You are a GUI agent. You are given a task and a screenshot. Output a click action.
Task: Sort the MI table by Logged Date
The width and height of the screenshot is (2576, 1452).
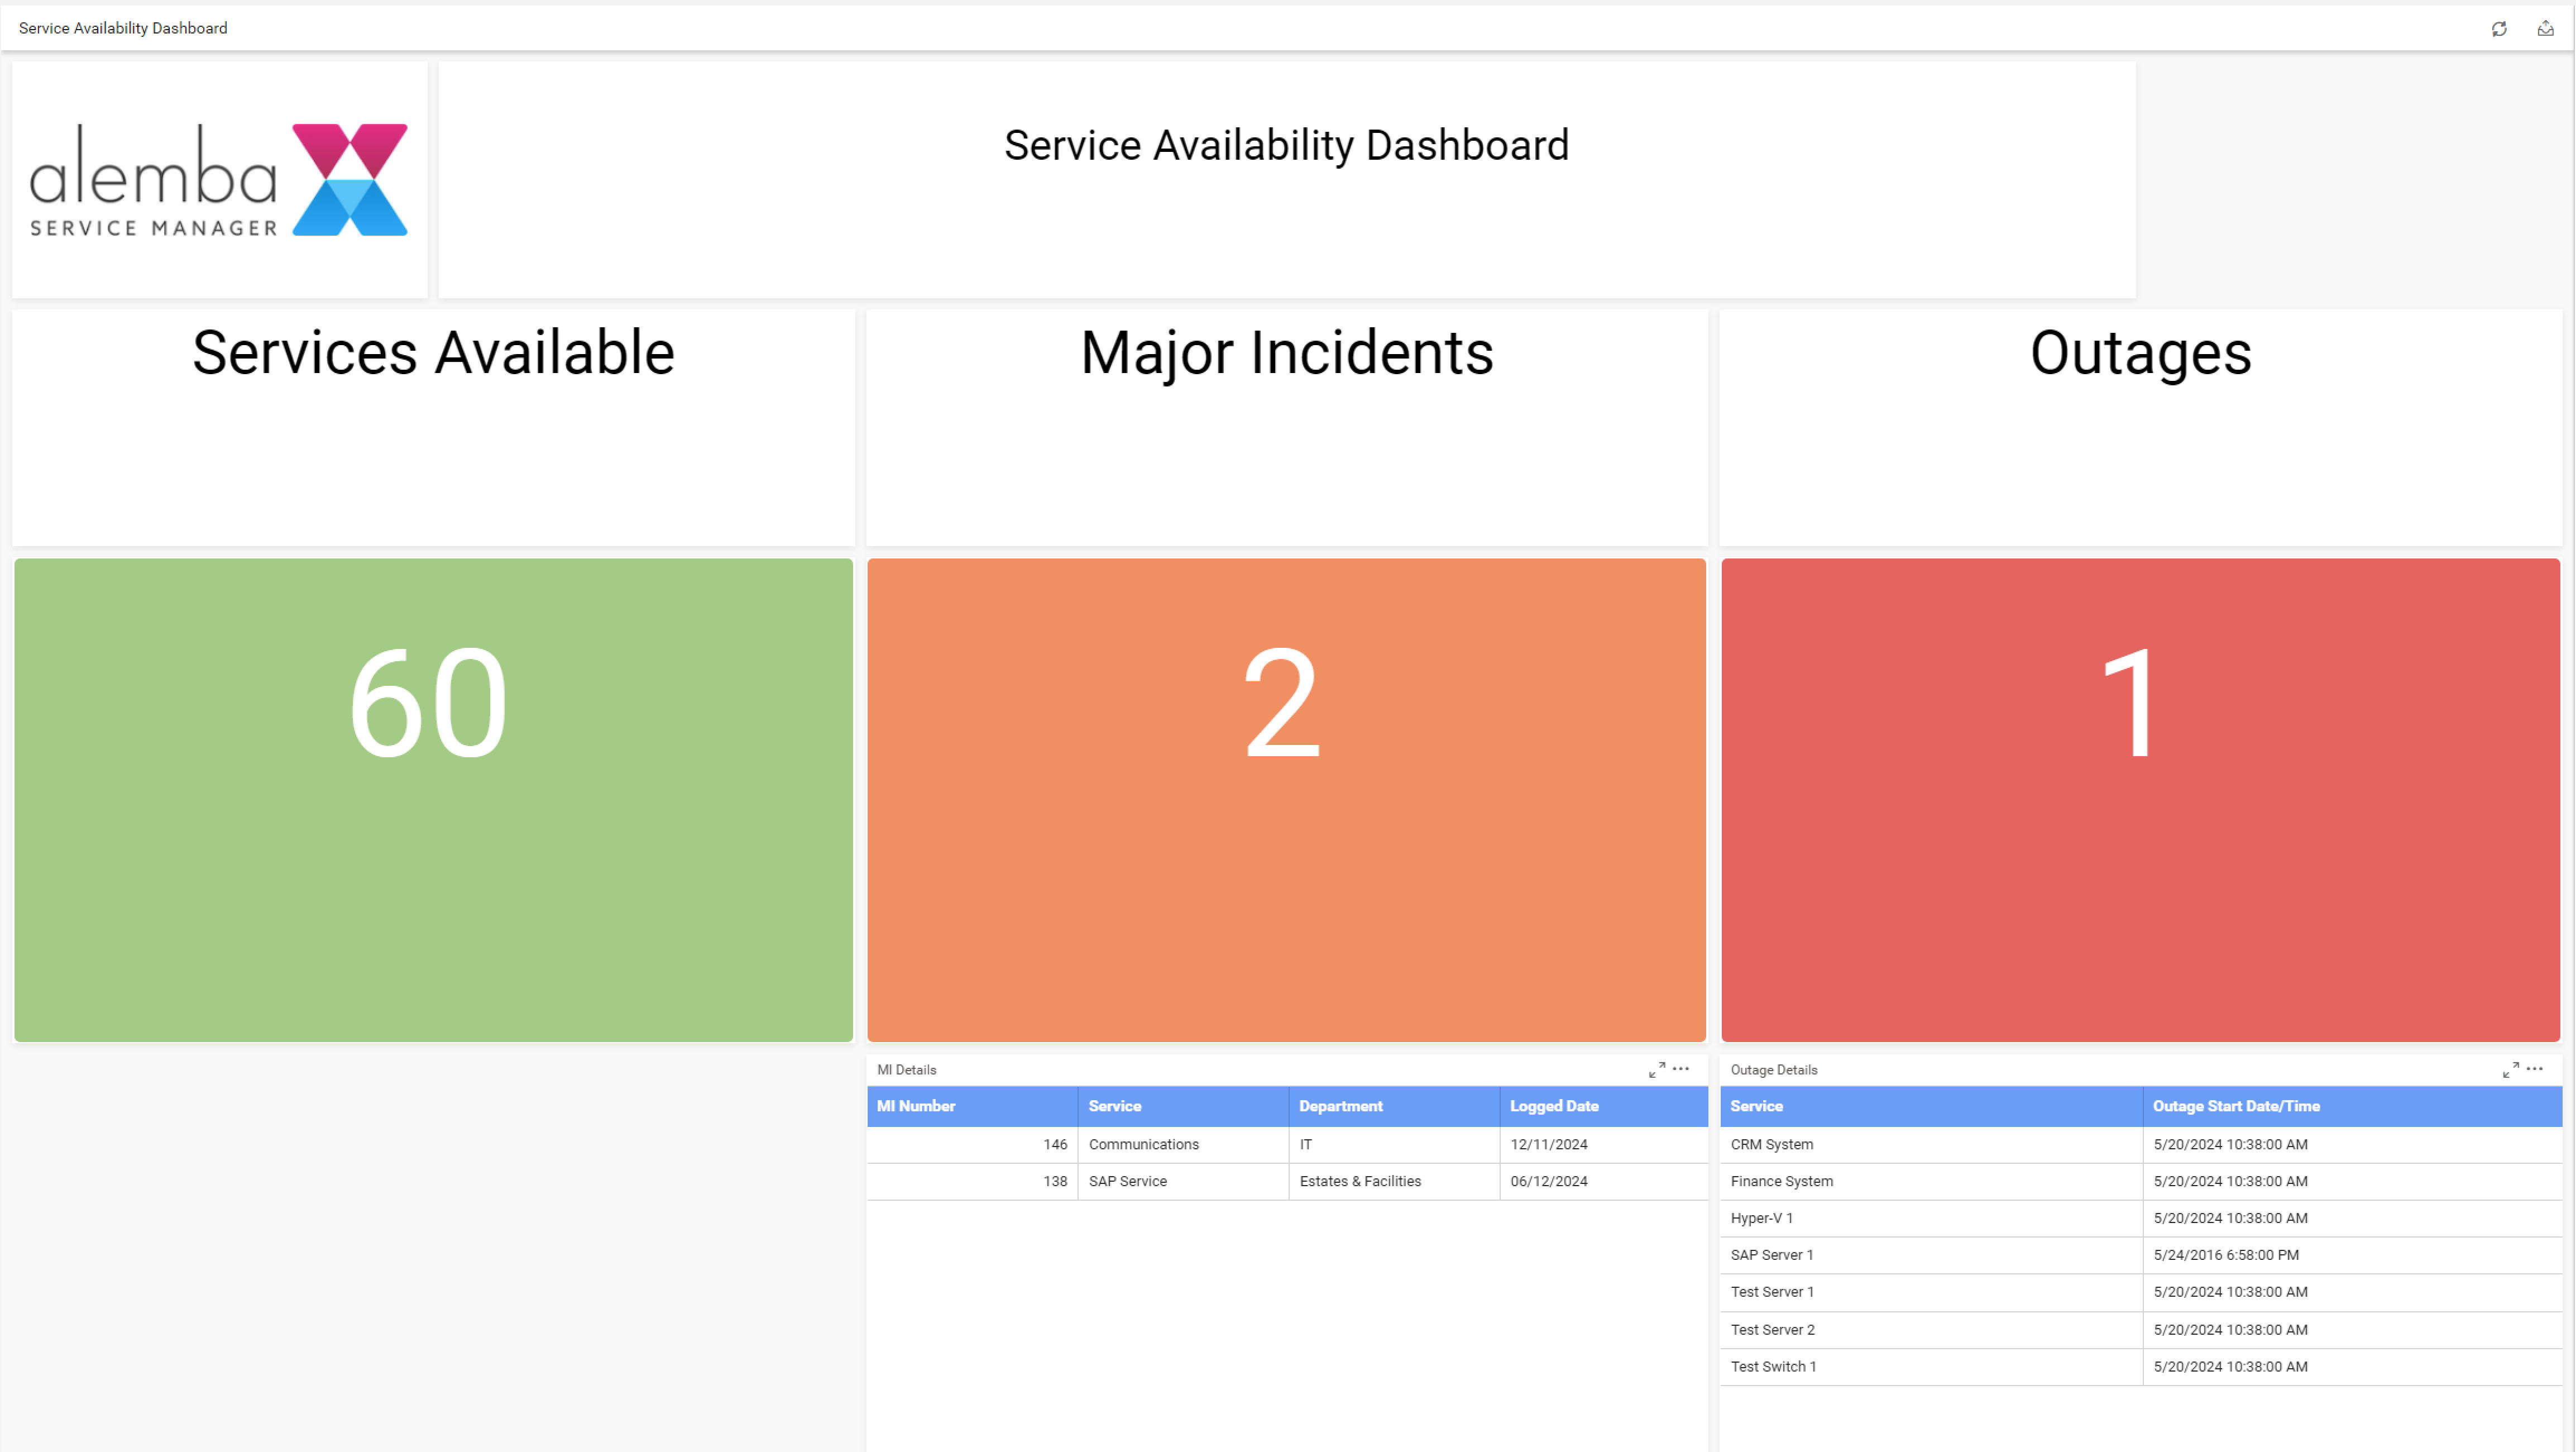[1554, 1106]
